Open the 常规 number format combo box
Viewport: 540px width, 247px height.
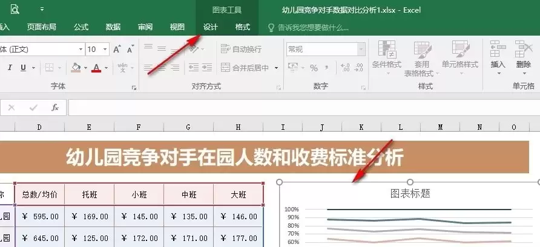[x=326, y=50]
